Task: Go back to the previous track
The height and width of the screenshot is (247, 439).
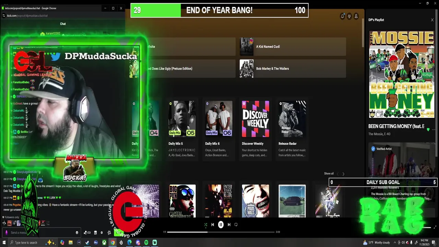Action: click(x=213, y=225)
